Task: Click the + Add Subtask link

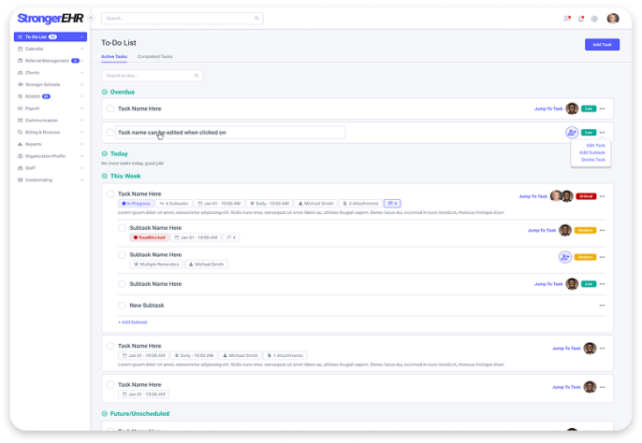Action: coord(133,322)
